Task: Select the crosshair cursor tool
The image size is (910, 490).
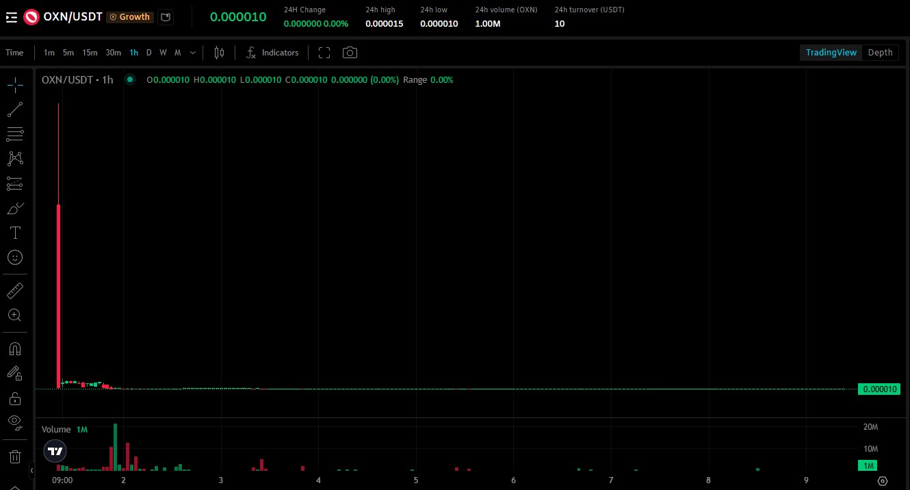Action: pos(15,86)
